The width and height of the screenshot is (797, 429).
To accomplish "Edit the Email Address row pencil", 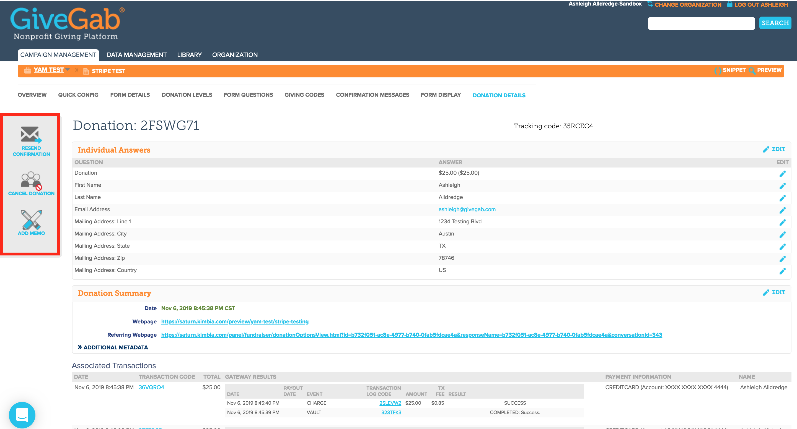I will click(x=782, y=210).
